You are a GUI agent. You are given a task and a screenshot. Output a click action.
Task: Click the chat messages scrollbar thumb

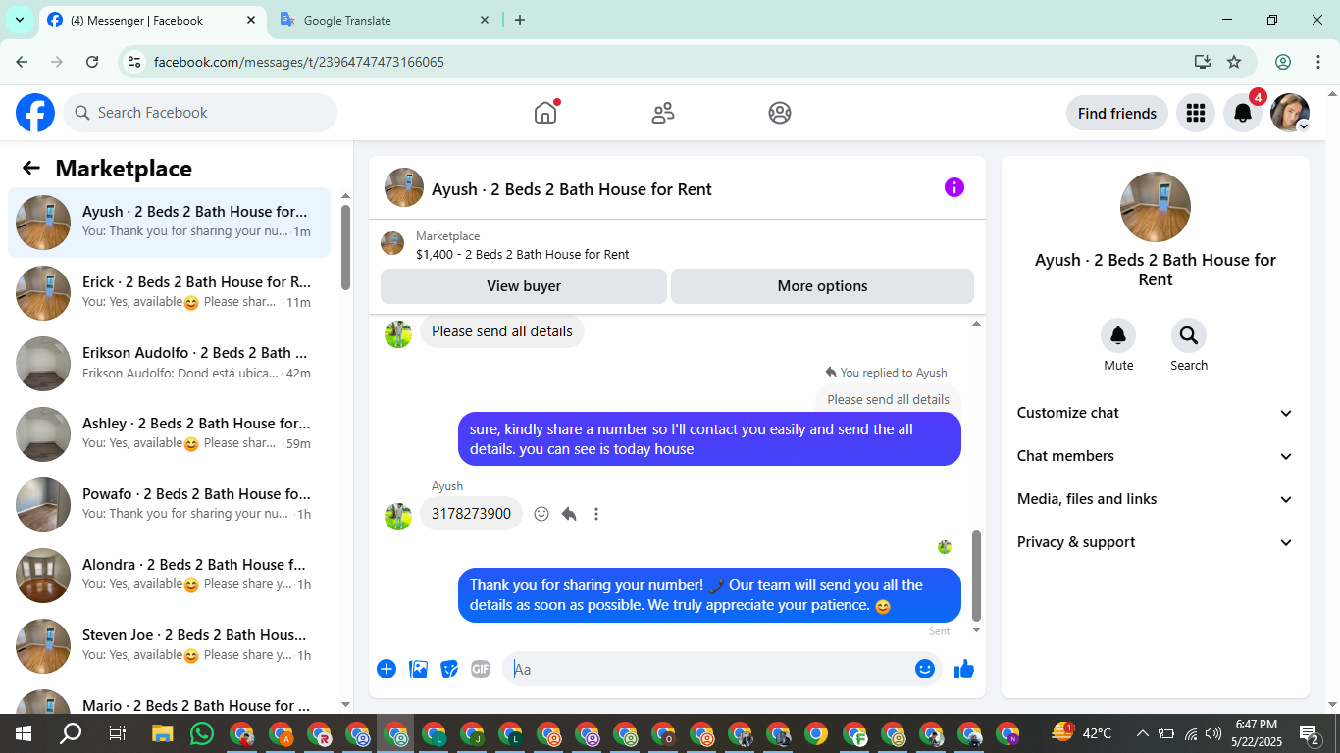(976, 576)
